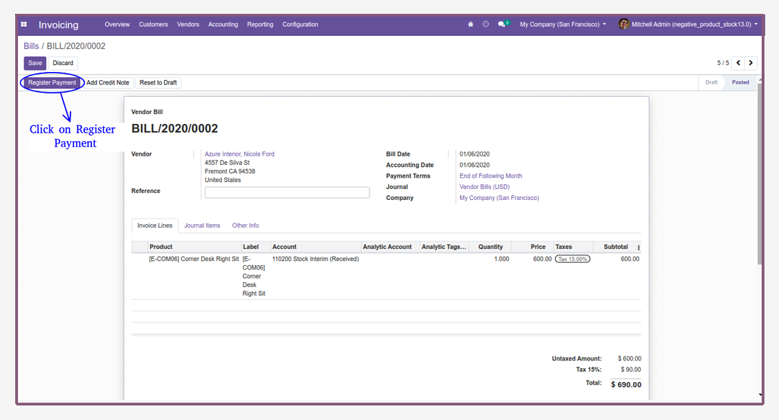The width and height of the screenshot is (779, 420).
Task: Sort by Quantity column header
Action: (x=491, y=247)
